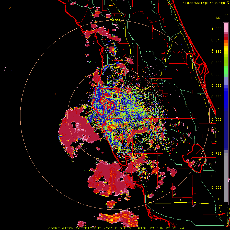Pick the bright blue segment beside 0.680
The height and width of the screenshot is (230, 230).
[x=226, y=97]
